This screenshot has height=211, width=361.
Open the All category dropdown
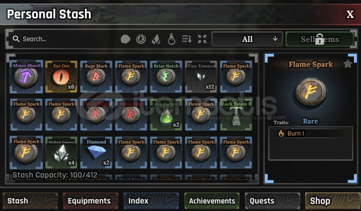point(247,39)
